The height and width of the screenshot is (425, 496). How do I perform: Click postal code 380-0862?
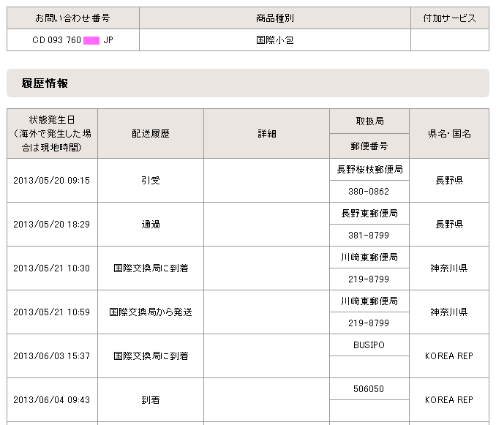click(x=369, y=192)
